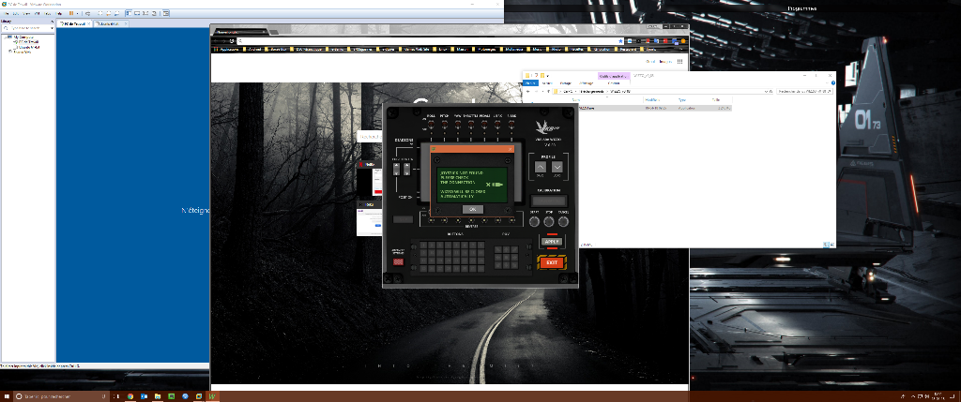Click the Chrome back arrow
The height and width of the screenshot is (402, 961).
(x=216, y=41)
